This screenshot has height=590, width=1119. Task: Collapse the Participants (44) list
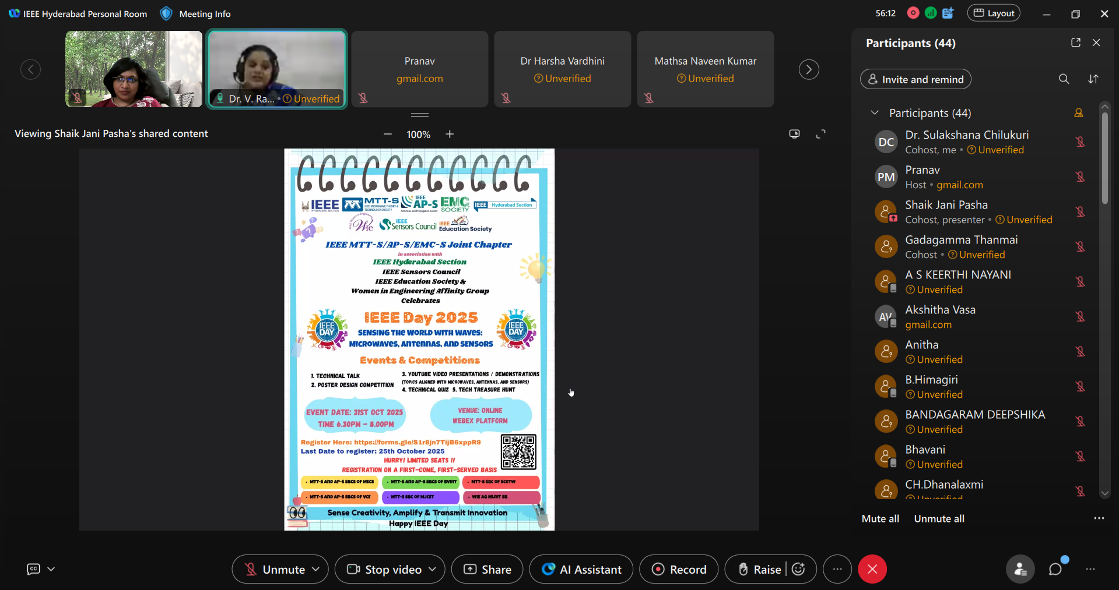[874, 112]
